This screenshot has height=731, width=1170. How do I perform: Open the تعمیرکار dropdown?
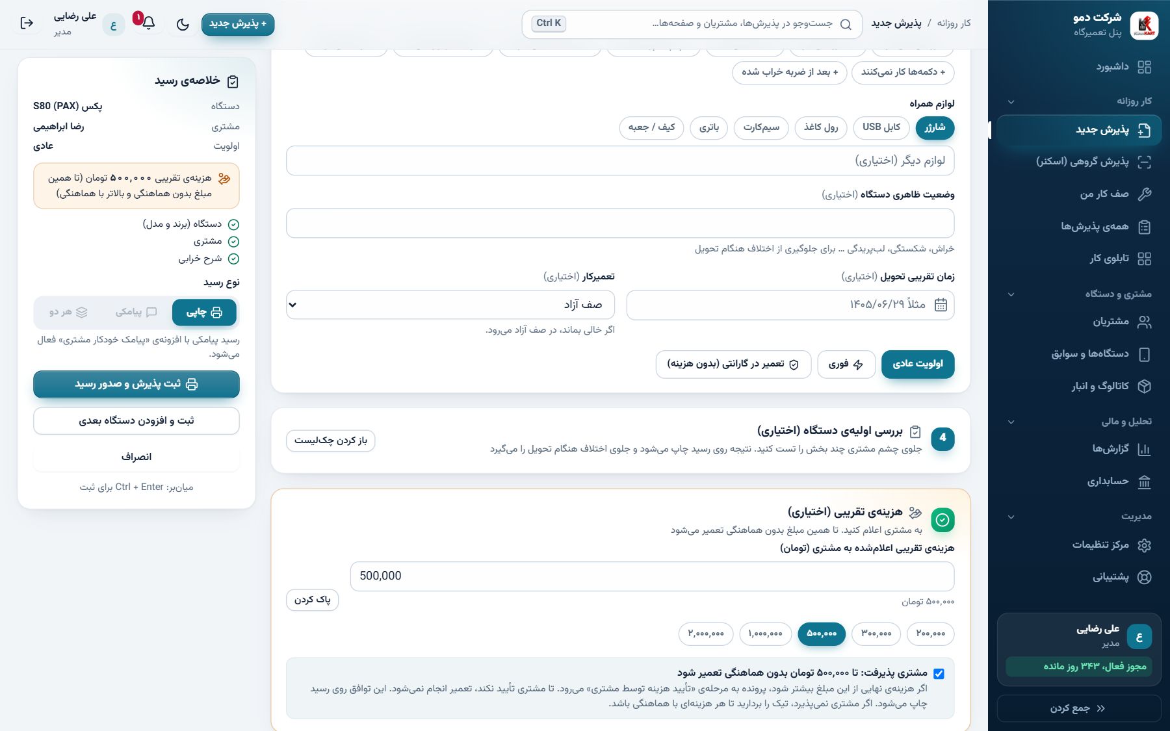[450, 305]
